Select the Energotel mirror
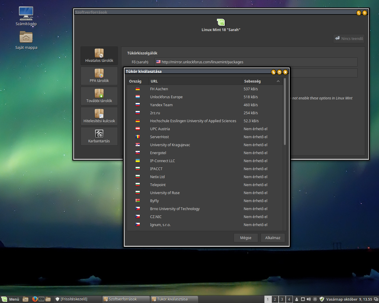Image resolution: width=379 pixels, height=303 pixels. pyautogui.click(x=205, y=153)
